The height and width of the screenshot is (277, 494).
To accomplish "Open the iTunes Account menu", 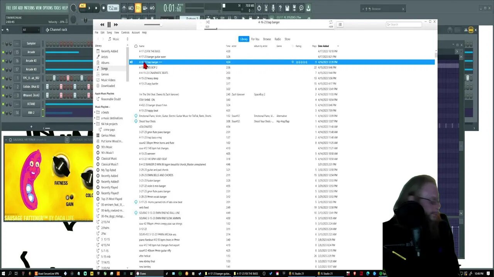I will point(135,33).
